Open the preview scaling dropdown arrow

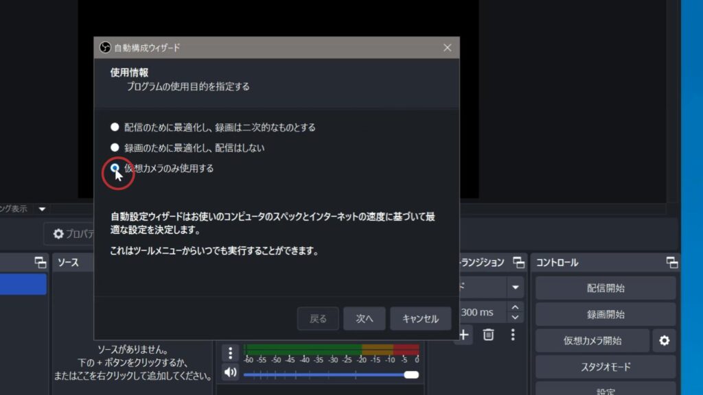tap(42, 208)
